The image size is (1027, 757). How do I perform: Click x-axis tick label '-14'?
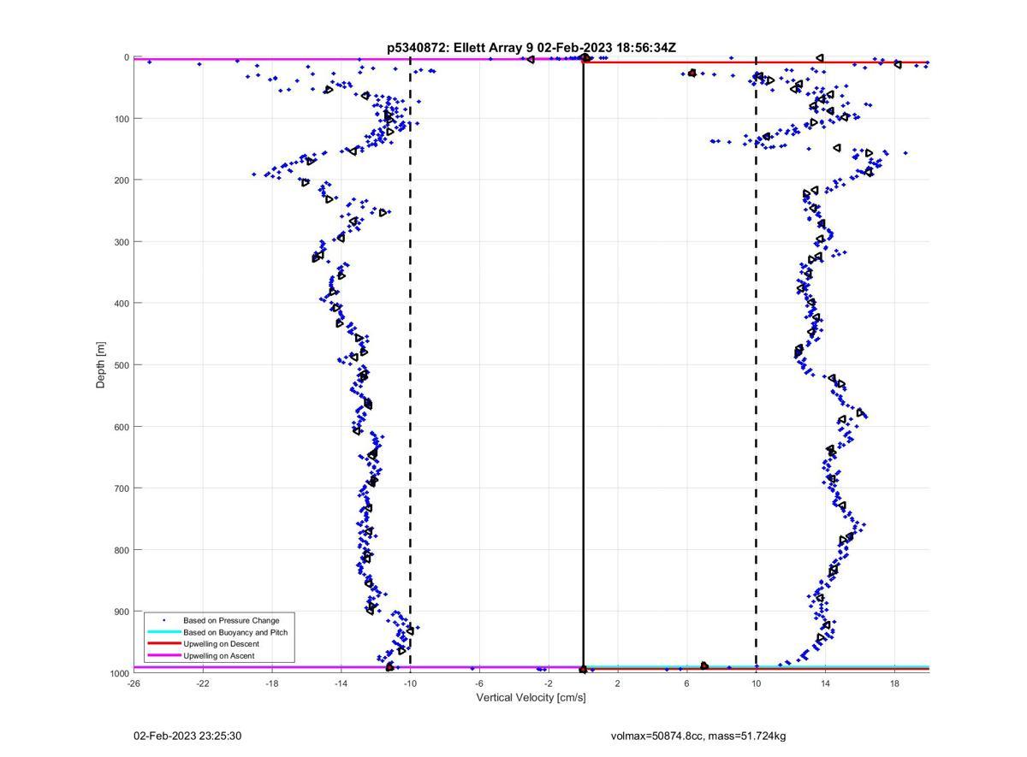(341, 683)
